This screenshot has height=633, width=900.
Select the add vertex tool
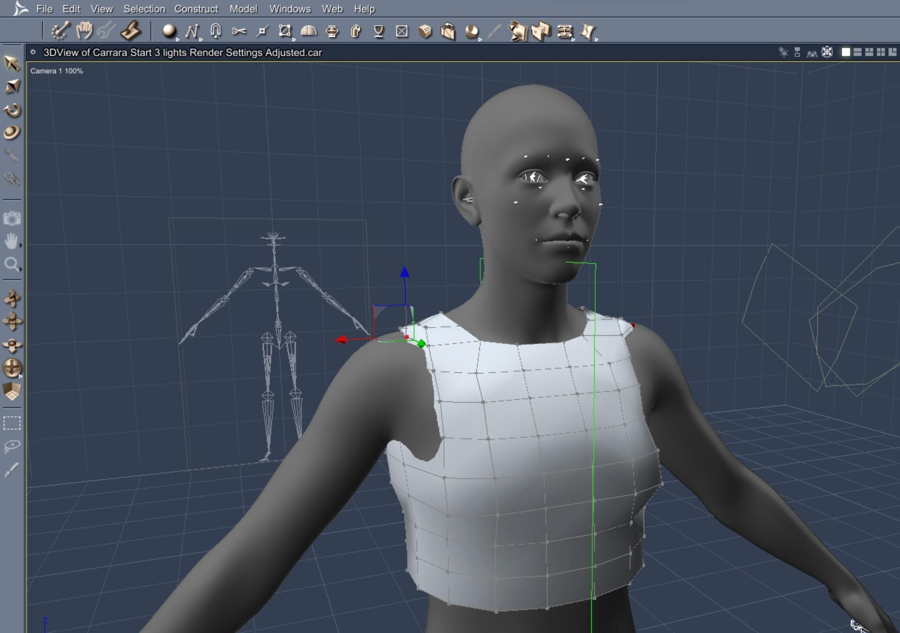click(x=262, y=32)
